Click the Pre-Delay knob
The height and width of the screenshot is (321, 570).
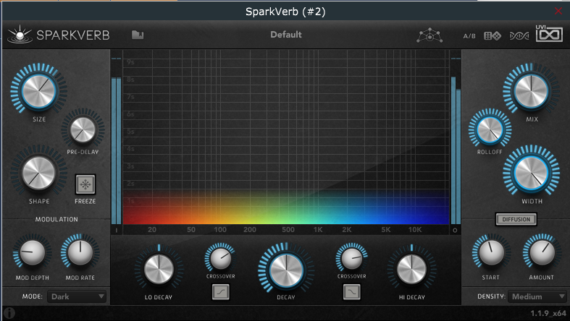[83, 130]
